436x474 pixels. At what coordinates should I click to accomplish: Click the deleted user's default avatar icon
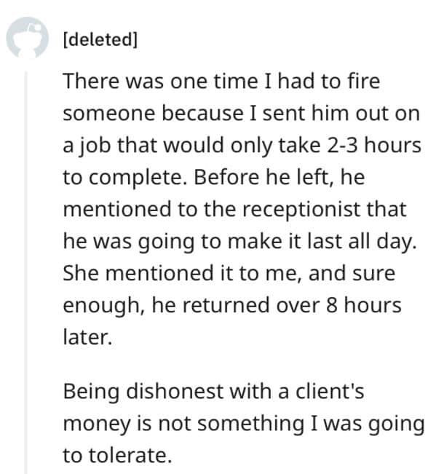pyautogui.click(x=27, y=37)
